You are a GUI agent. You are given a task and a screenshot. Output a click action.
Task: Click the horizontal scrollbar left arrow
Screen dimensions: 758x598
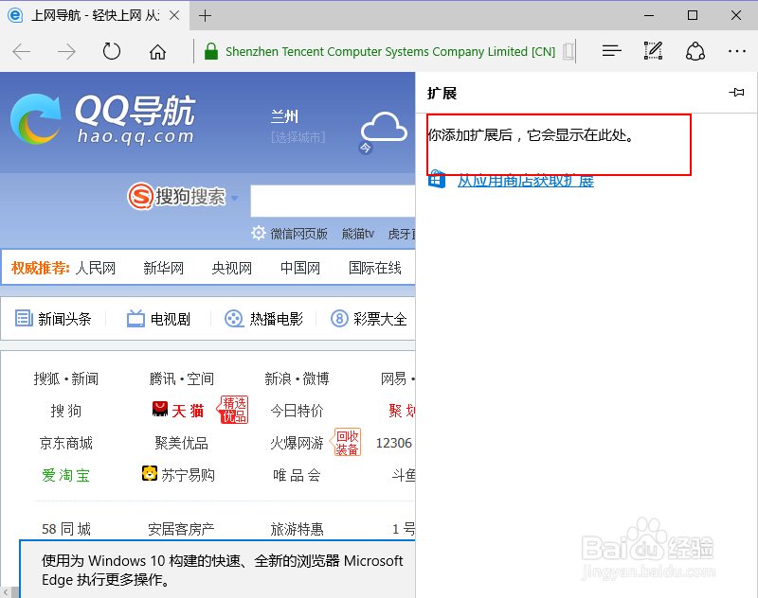(x=6, y=592)
